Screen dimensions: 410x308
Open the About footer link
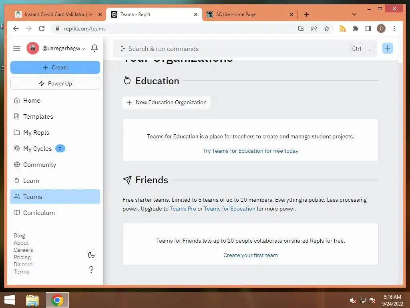tap(21, 243)
